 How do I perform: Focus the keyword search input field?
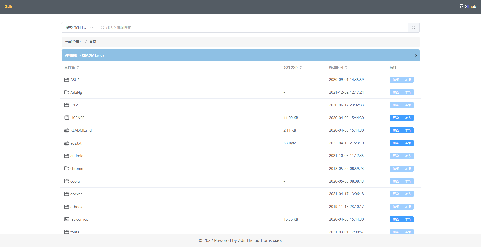(x=253, y=28)
